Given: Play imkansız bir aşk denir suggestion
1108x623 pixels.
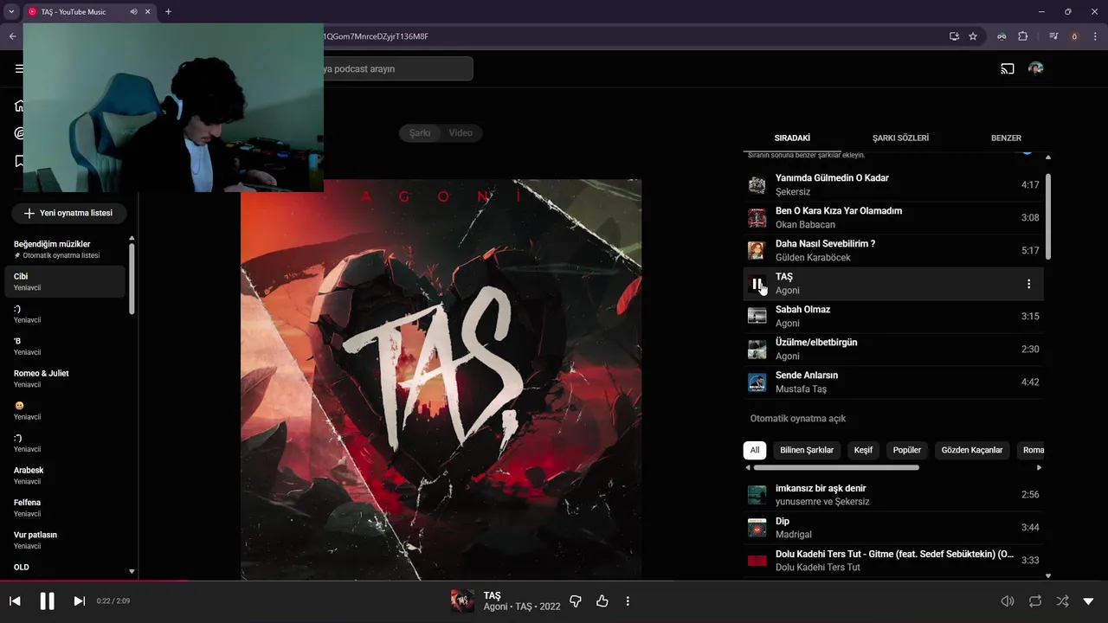Looking at the screenshot, I should click(x=894, y=495).
